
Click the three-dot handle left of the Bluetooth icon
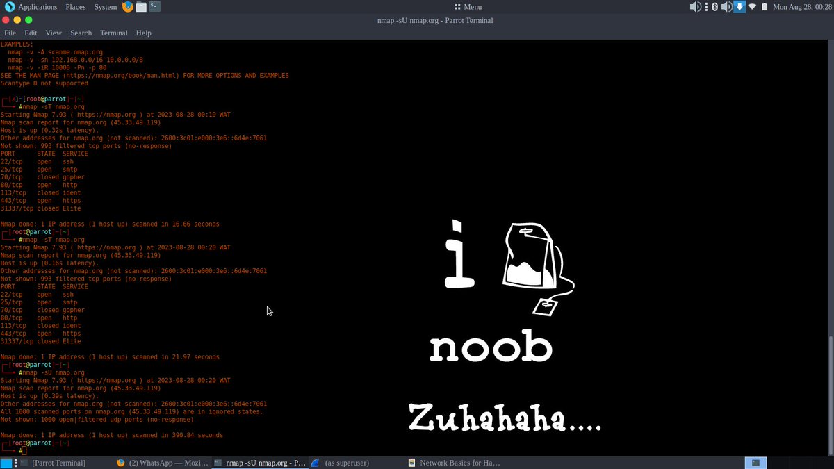pos(706,6)
